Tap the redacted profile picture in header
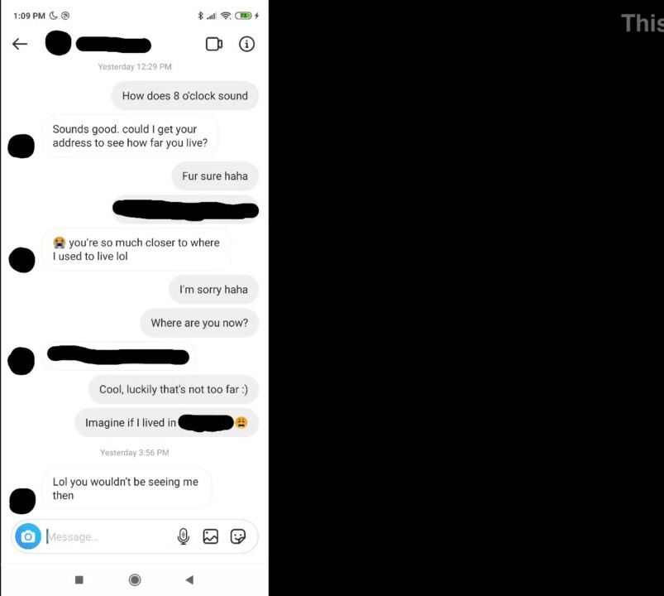Viewport: 664px width, 596px height. click(x=59, y=43)
